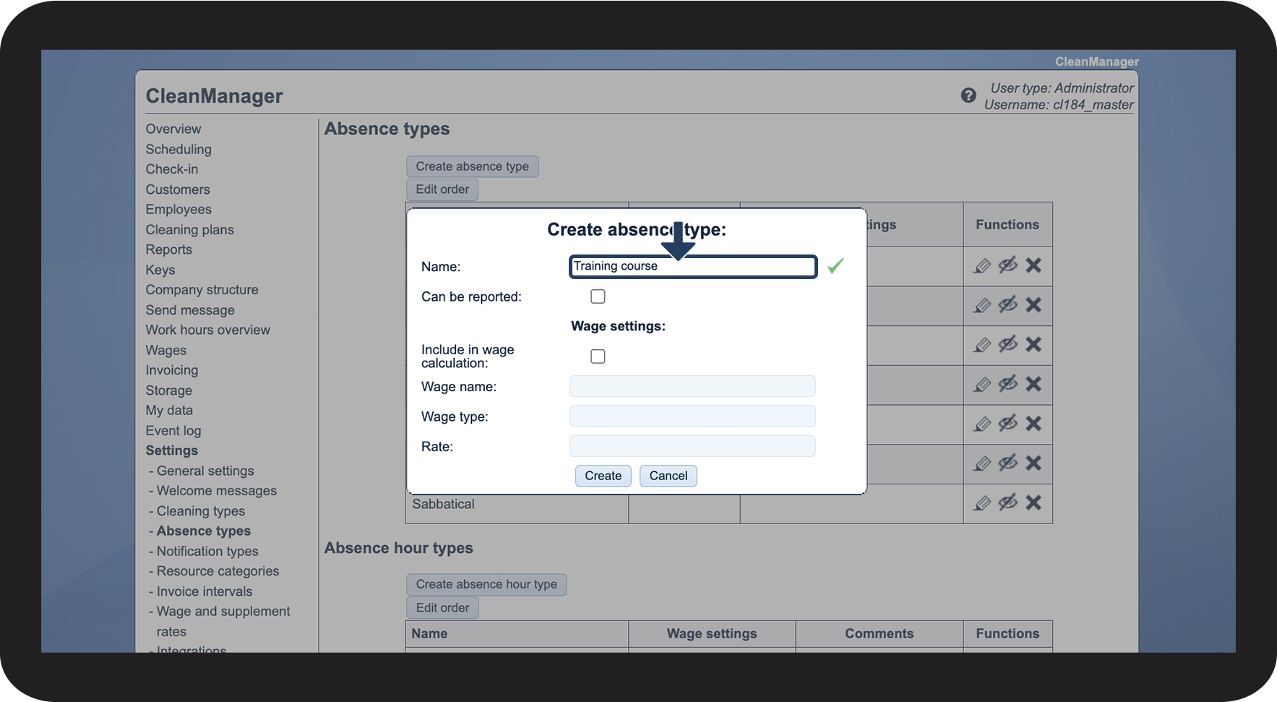Open Employees in the sidebar menu
The height and width of the screenshot is (702, 1277).
click(179, 210)
